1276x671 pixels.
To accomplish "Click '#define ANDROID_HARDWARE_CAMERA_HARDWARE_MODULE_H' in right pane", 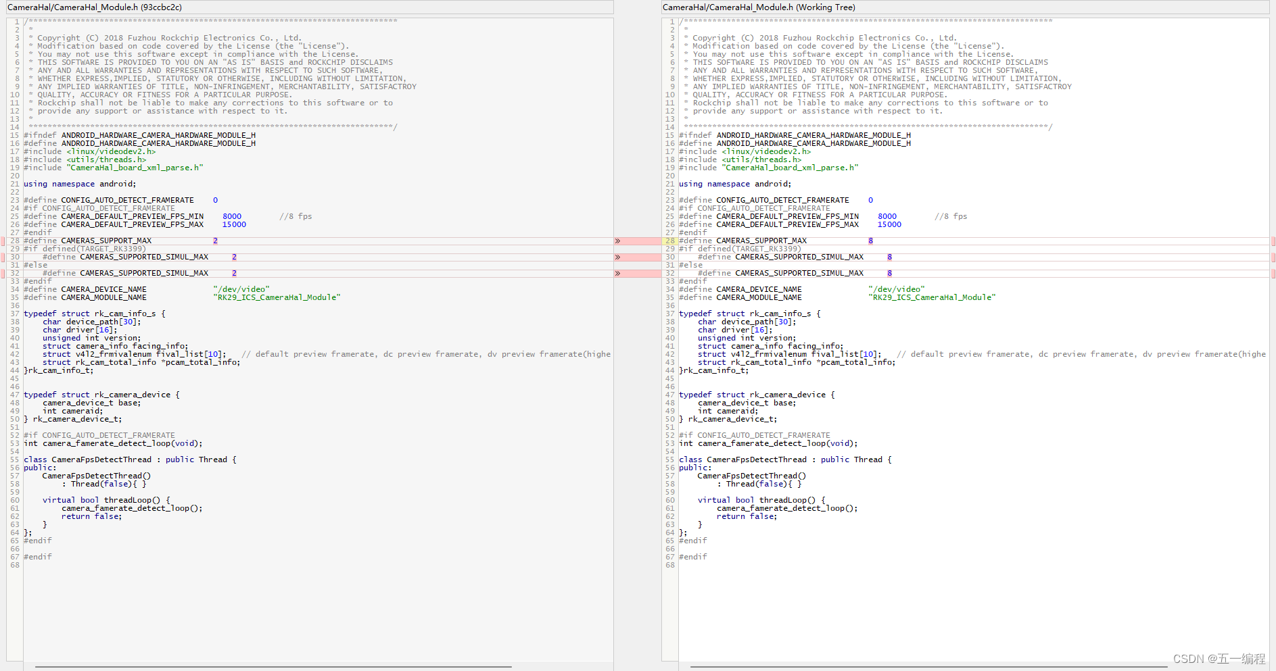I will coord(795,144).
